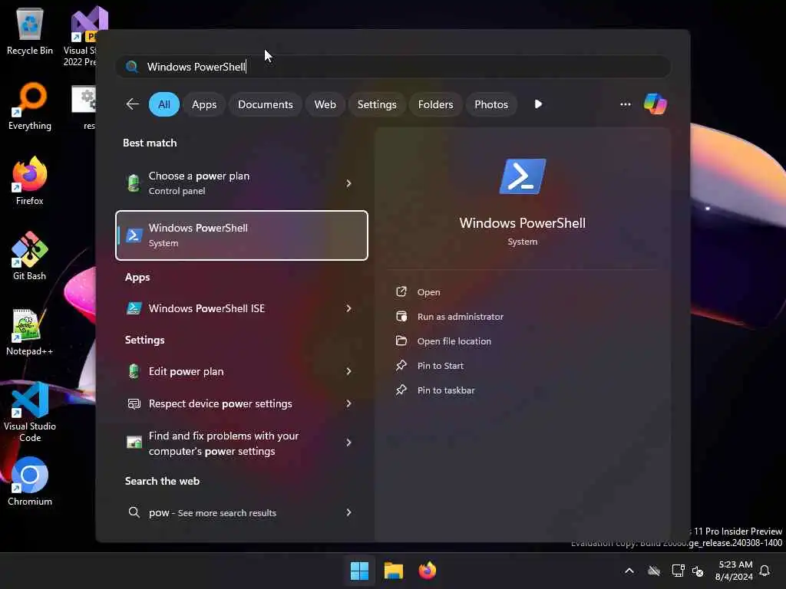The width and height of the screenshot is (786, 589).
Task: Click the large PowerShell icon in preview pane
Action: click(522, 176)
